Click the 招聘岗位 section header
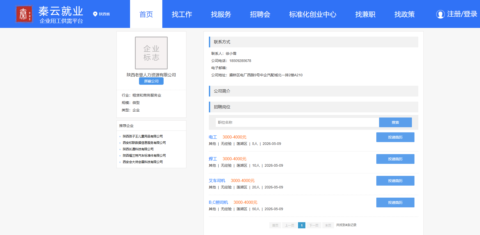This screenshot has height=235, width=480. tap(314, 107)
